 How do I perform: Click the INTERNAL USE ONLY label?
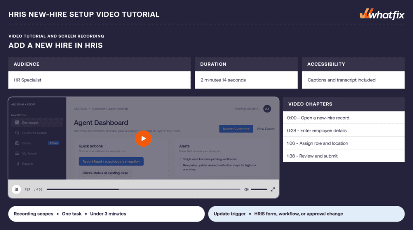[246, 109]
